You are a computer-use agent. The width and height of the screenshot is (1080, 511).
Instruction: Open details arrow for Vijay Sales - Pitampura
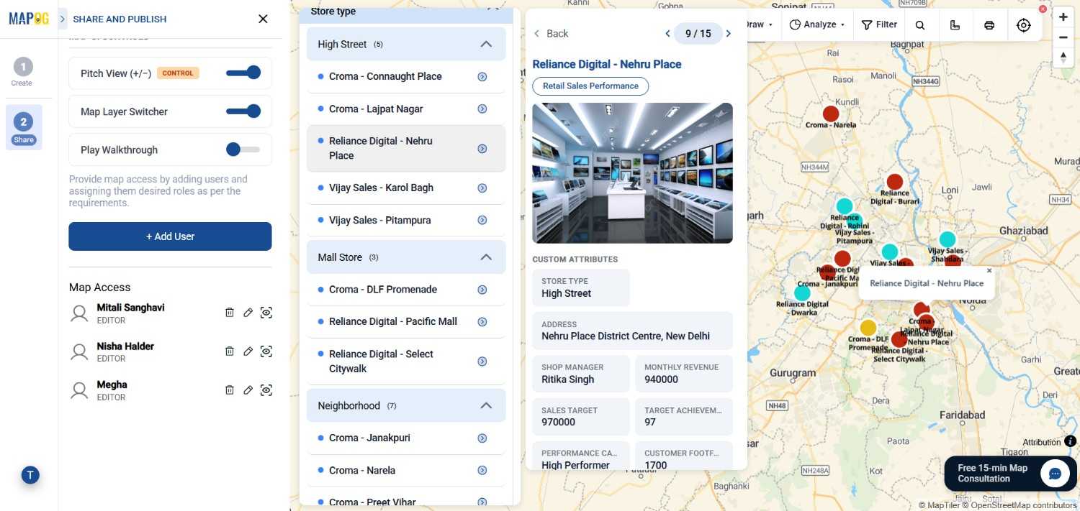coord(482,220)
